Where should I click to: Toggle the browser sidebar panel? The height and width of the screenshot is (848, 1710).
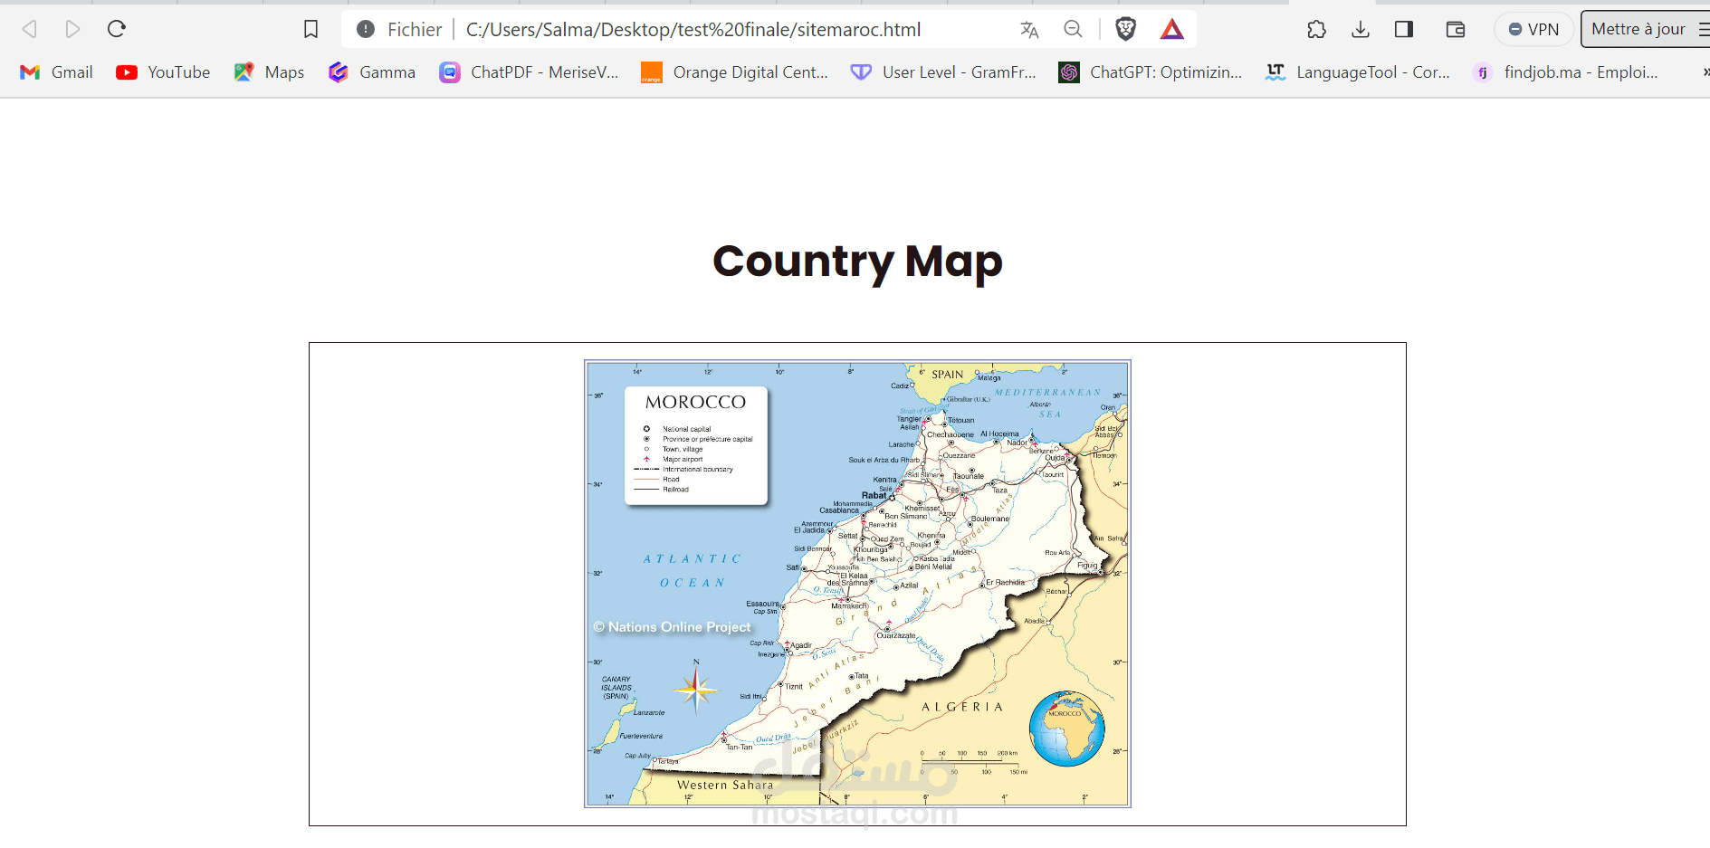[x=1404, y=29]
